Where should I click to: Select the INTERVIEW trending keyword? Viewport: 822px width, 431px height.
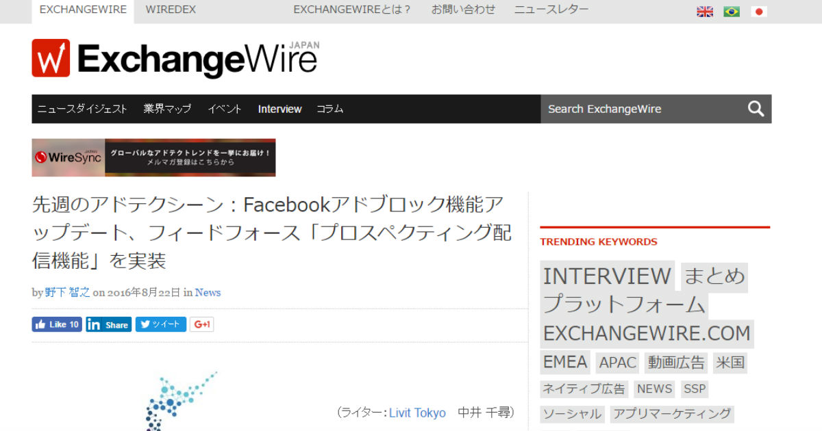[x=607, y=276]
